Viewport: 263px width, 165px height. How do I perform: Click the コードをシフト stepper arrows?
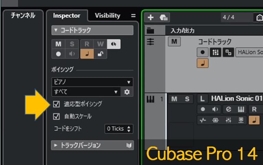[129, 129]
